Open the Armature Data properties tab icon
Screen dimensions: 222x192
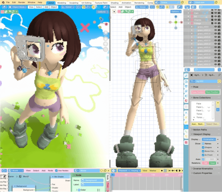pyautogui.click(x=186, y=127)
